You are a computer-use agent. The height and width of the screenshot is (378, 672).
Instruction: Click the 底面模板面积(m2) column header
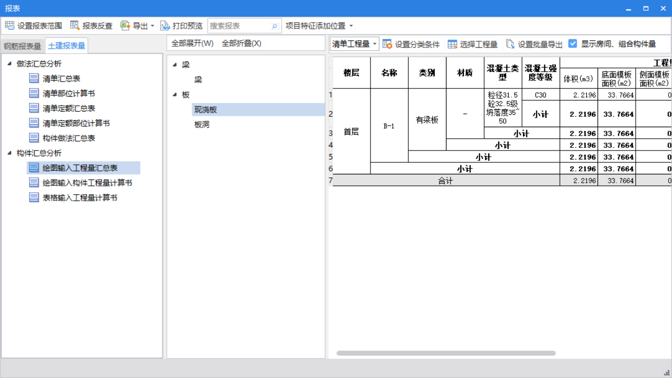tap(616, 79)
